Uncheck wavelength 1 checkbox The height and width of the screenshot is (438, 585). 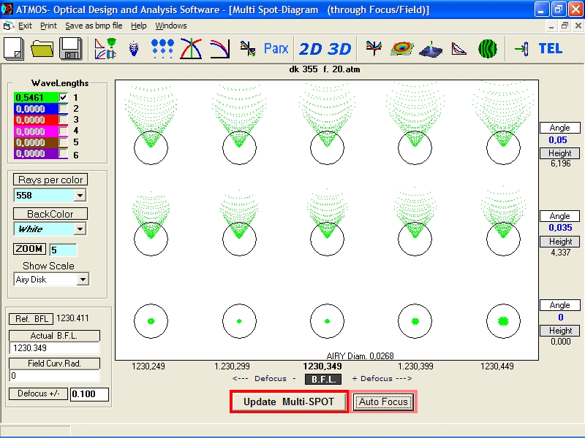pos(63,97)
